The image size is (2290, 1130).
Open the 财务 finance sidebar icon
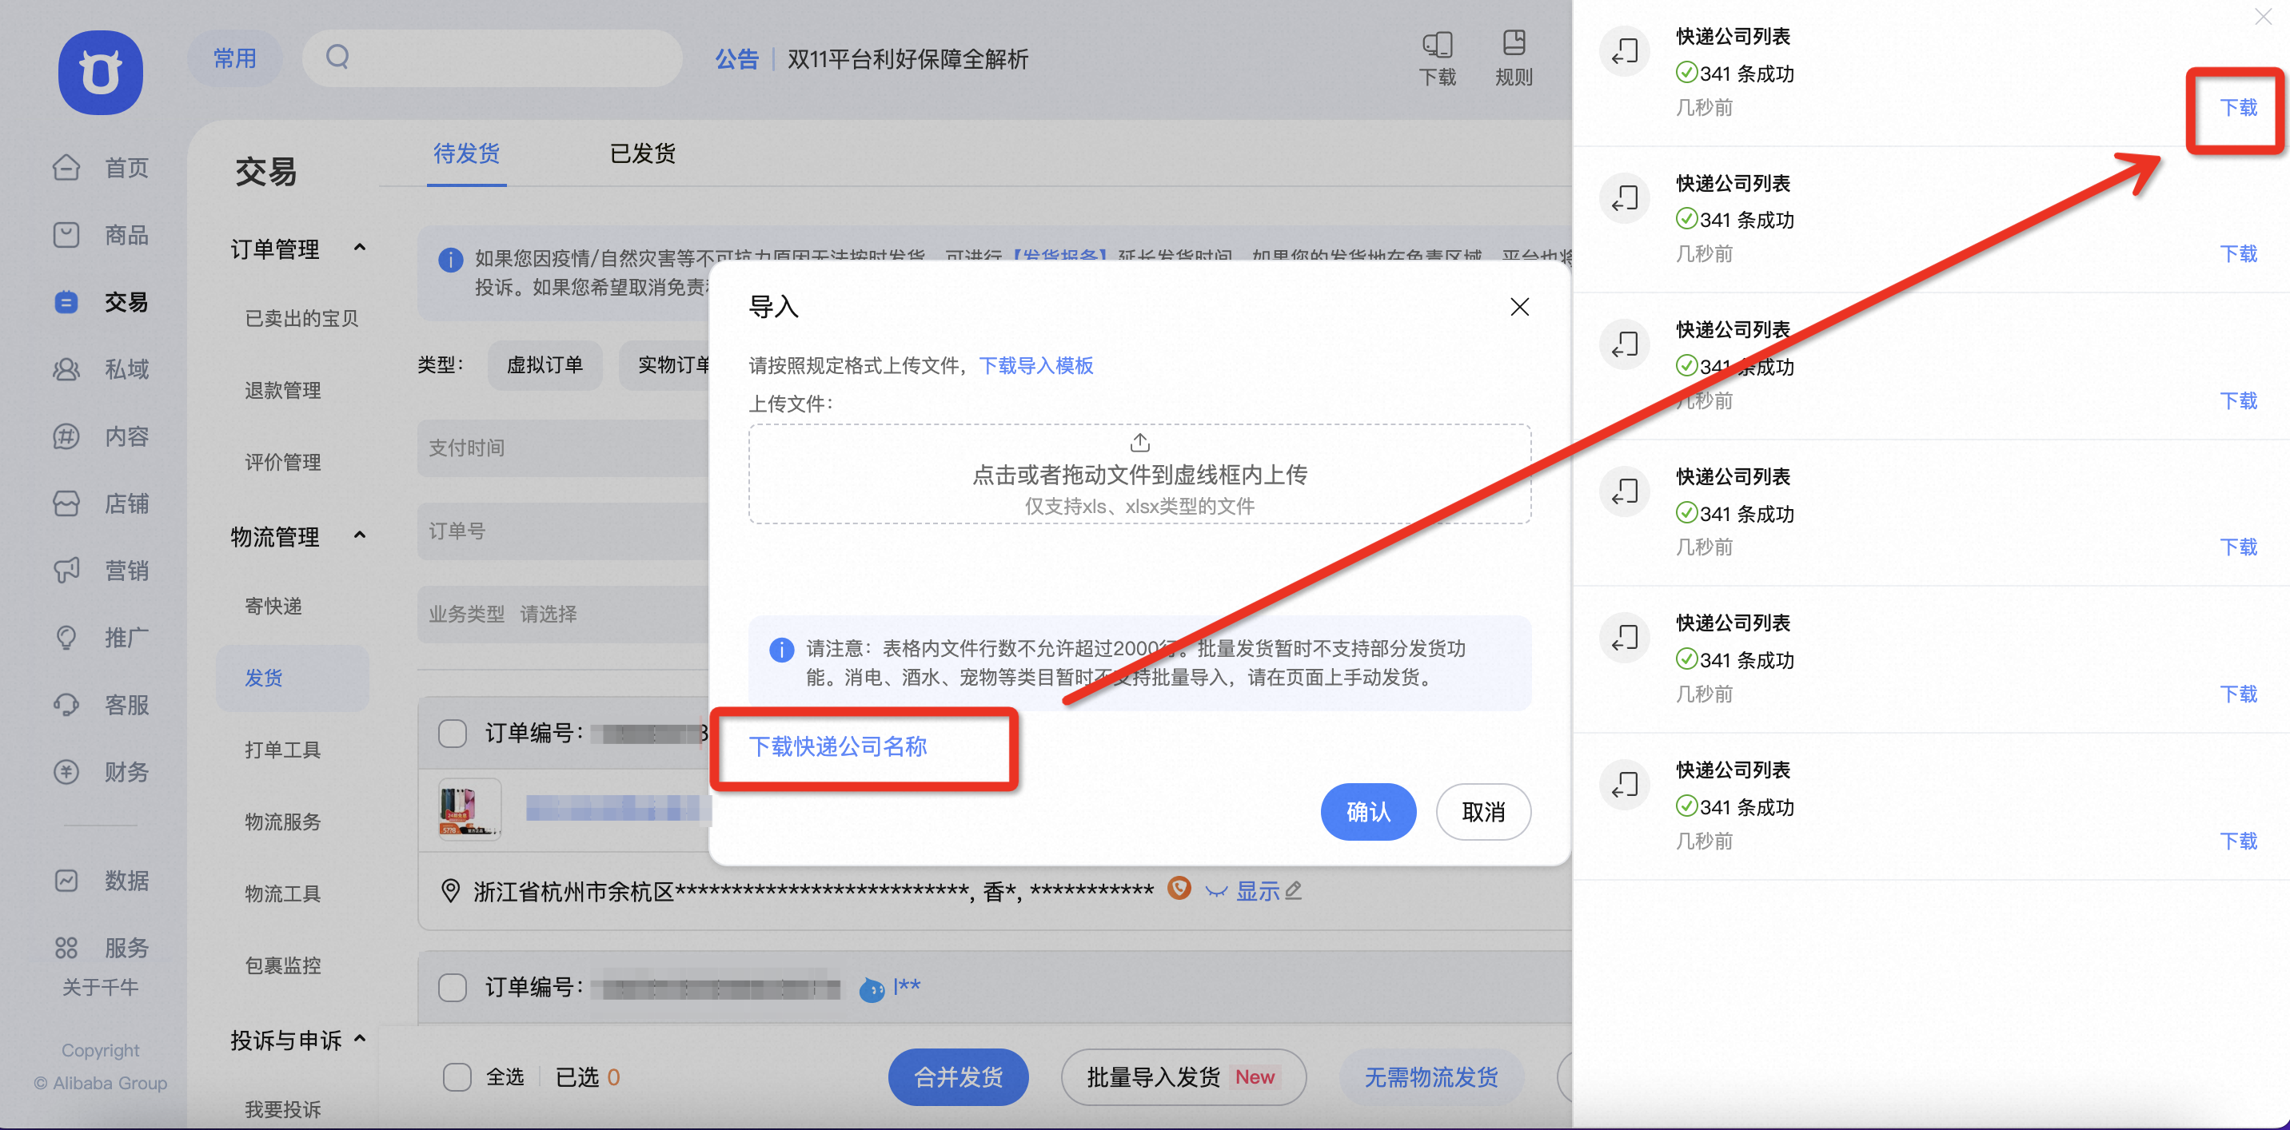tap(66, 771)
